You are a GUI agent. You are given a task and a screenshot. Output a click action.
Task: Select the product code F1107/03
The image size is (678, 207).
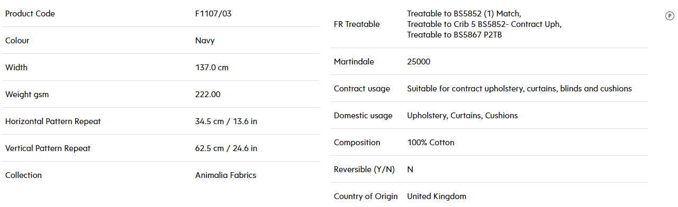tap(213, 14)
